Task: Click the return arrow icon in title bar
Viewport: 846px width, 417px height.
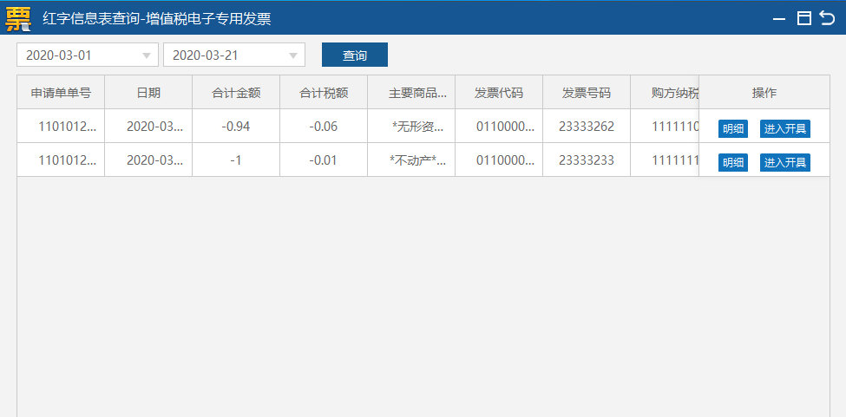Action: (x=827, y=18)
